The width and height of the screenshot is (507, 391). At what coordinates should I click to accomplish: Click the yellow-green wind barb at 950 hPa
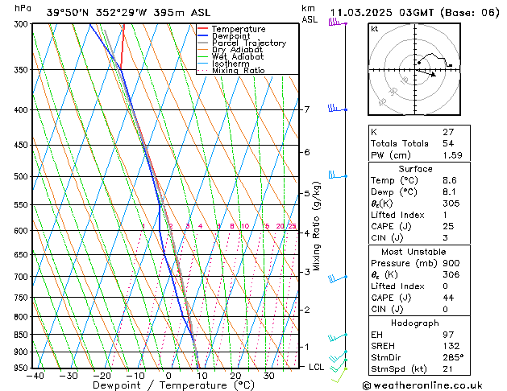pos(341,371)
